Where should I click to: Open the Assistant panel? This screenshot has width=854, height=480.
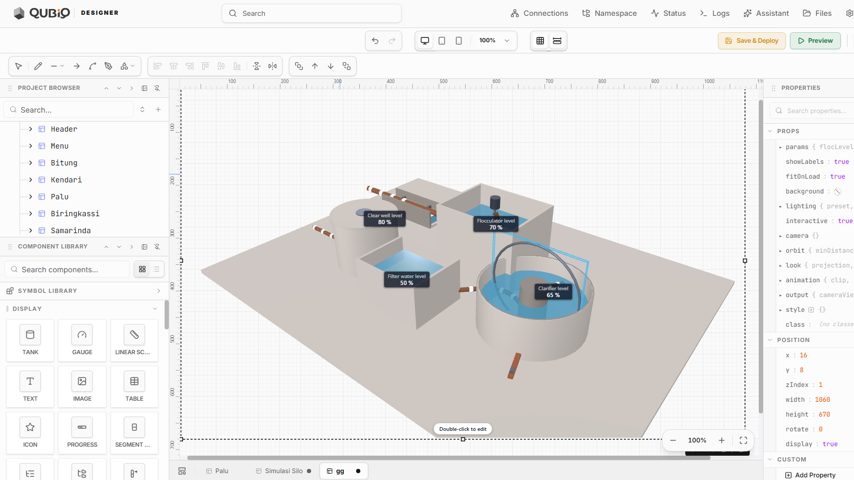pyautogui.click(x=766, y=13)
